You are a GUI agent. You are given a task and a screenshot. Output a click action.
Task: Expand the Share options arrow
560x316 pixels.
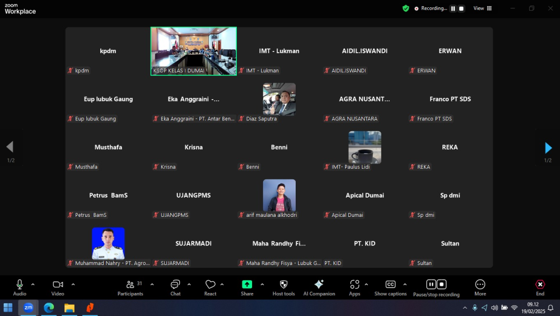[x=262, y=285]
